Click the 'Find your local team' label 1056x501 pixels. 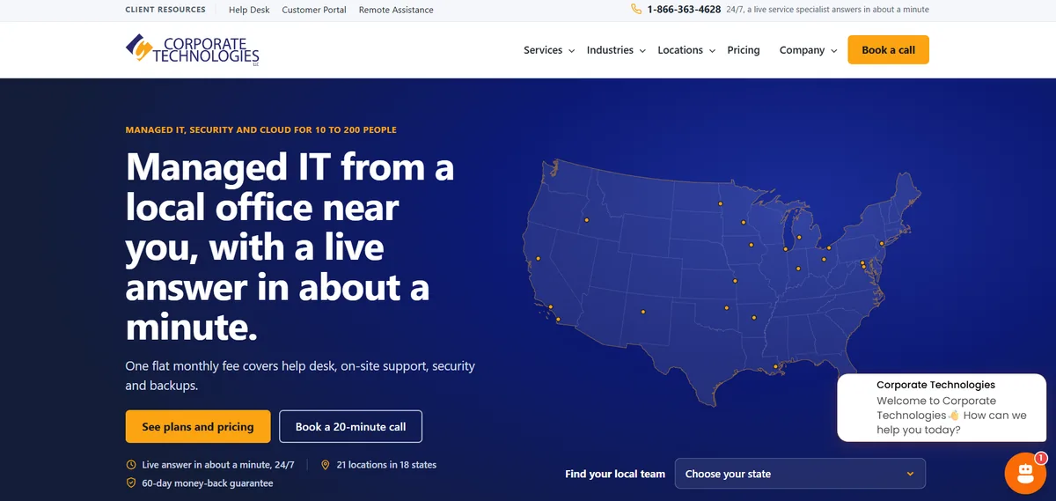coord(615,474)
